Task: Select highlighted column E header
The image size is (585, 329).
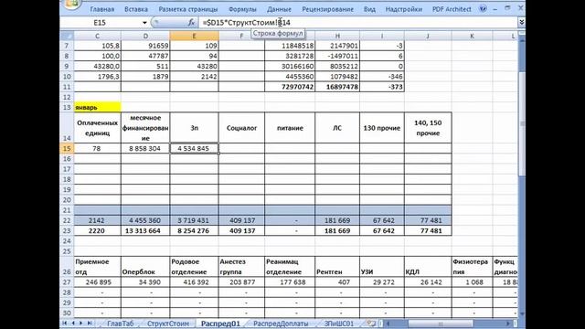Action: (194, 37)
